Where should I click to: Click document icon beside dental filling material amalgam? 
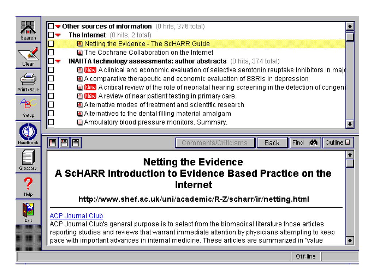(80, 113)
